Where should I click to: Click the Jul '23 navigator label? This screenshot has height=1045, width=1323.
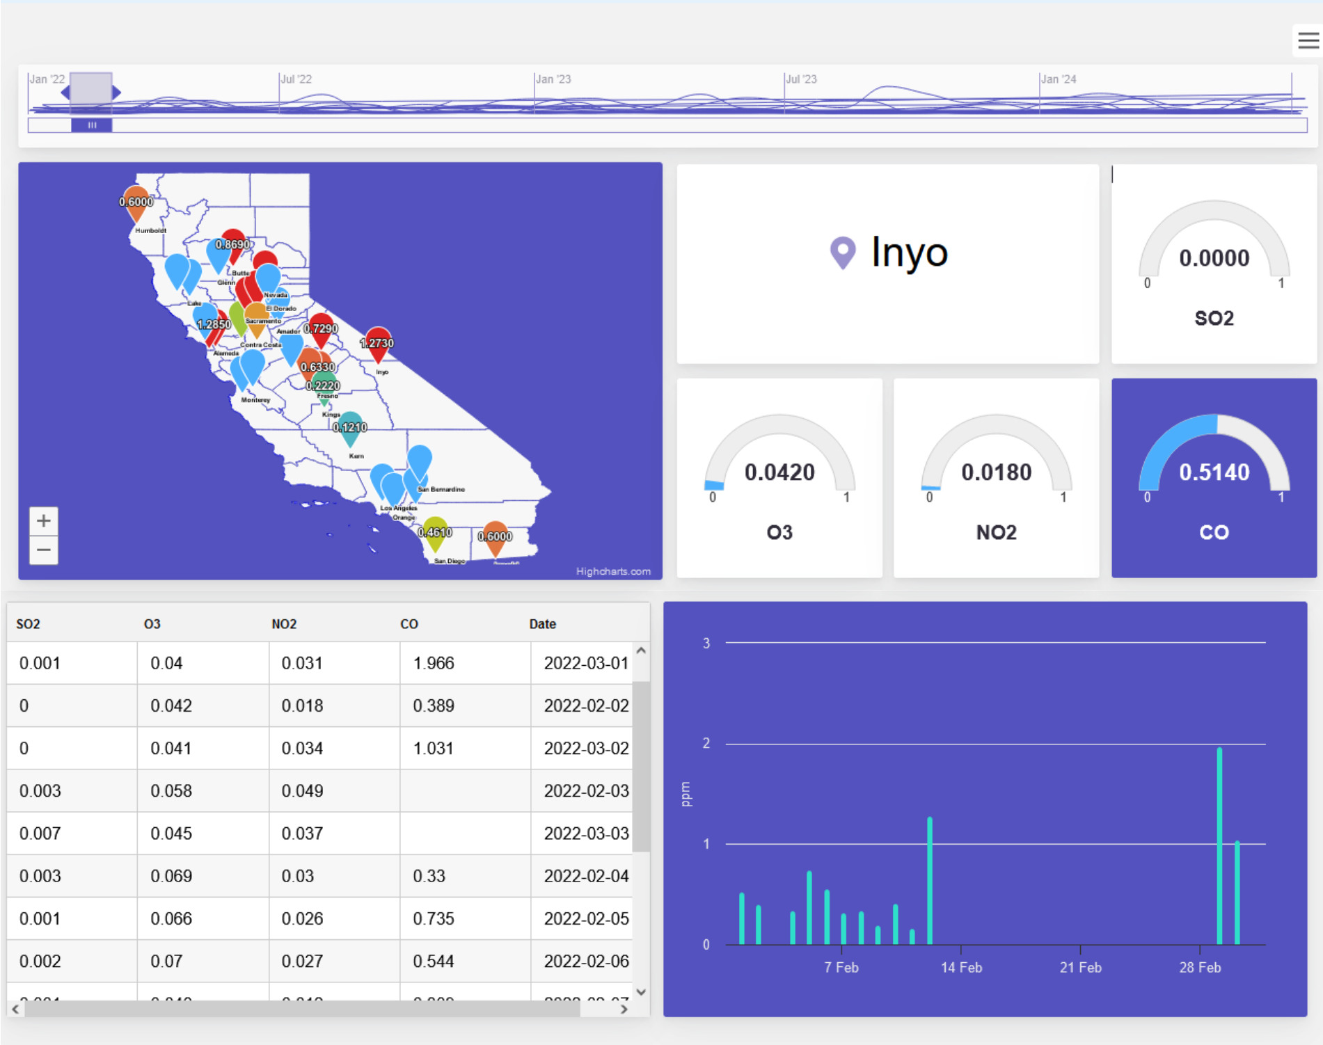tap(801, 79)
